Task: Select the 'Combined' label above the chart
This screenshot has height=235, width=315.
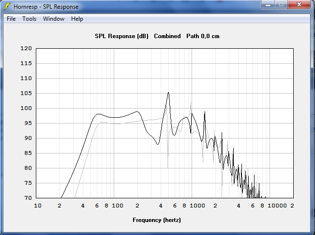Action: [167, 36]
